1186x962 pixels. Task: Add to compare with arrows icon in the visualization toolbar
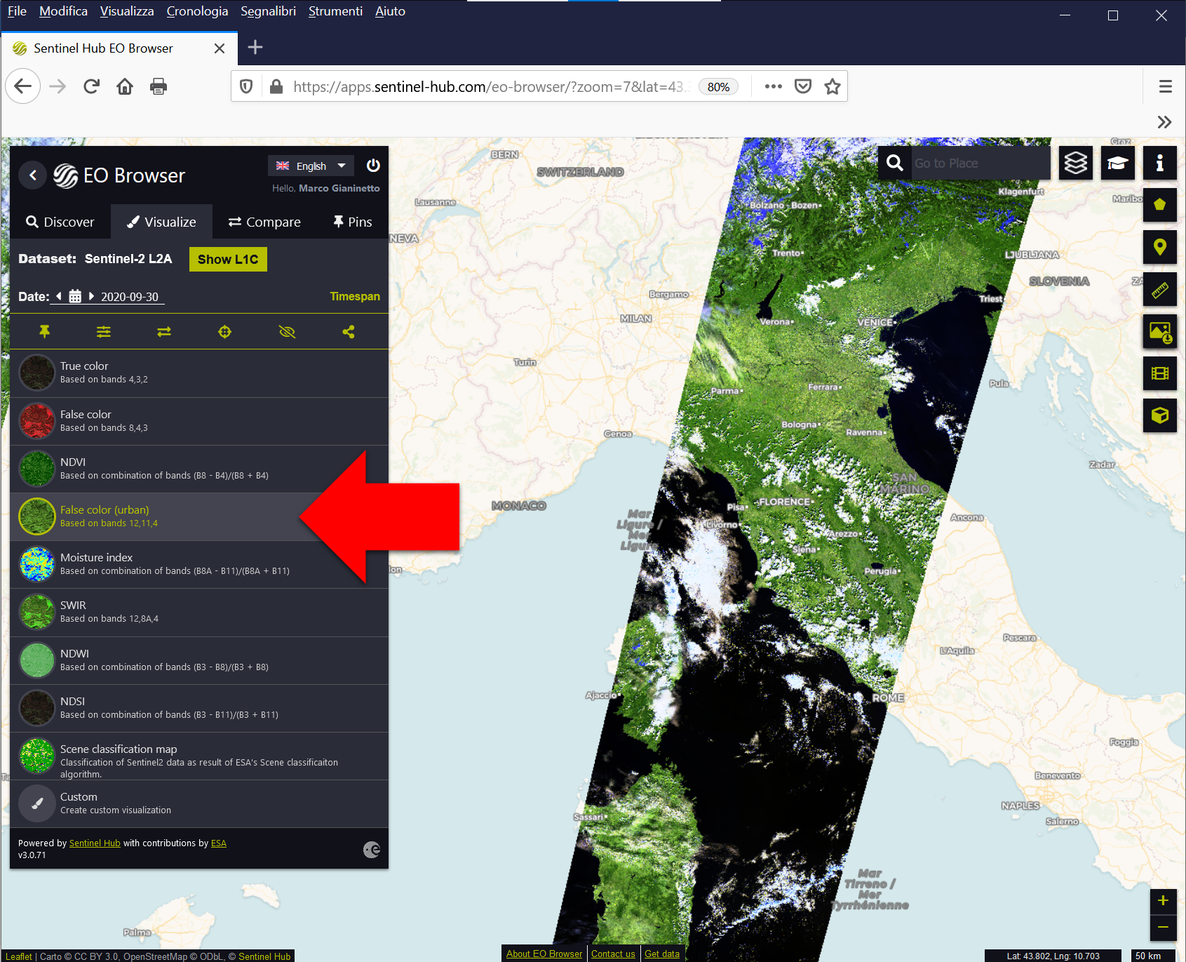(164, 331)
